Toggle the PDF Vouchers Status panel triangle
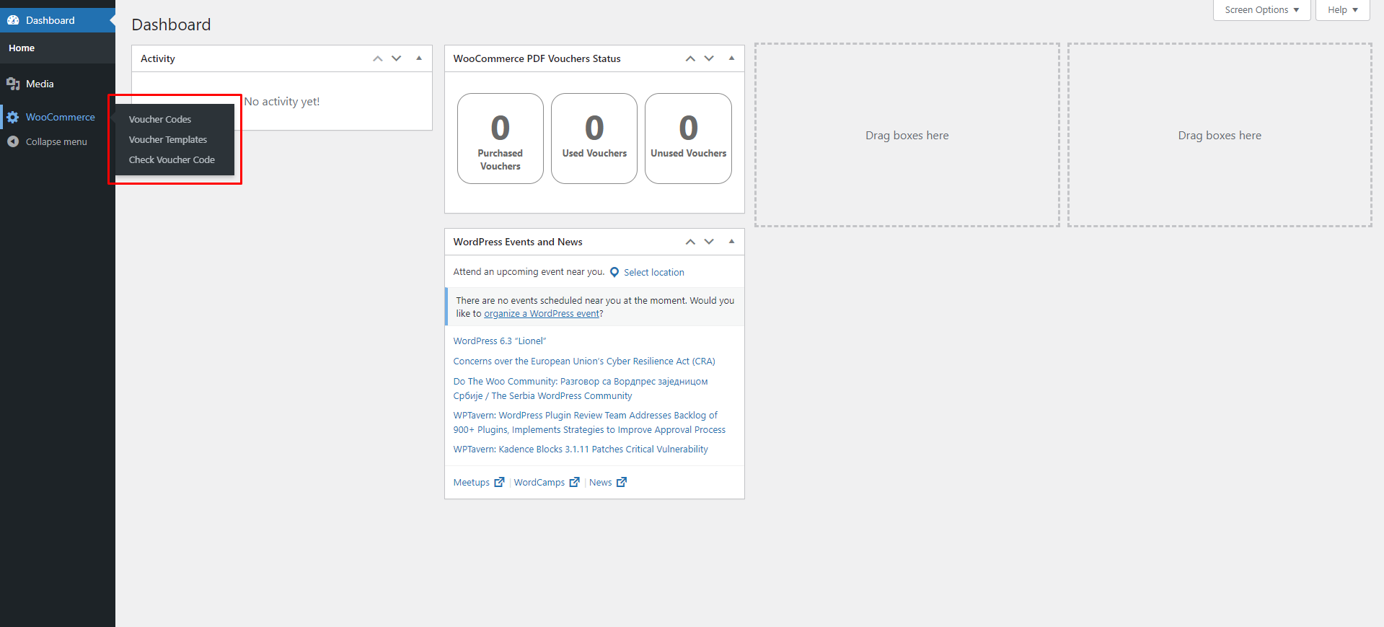This screenshot has width=1384, height=627. coord(731,58)
